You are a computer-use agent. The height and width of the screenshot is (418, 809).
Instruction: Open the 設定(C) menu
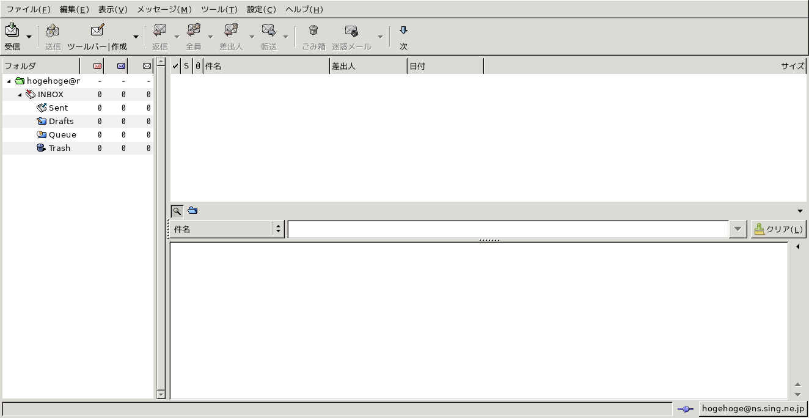(262, 9)
